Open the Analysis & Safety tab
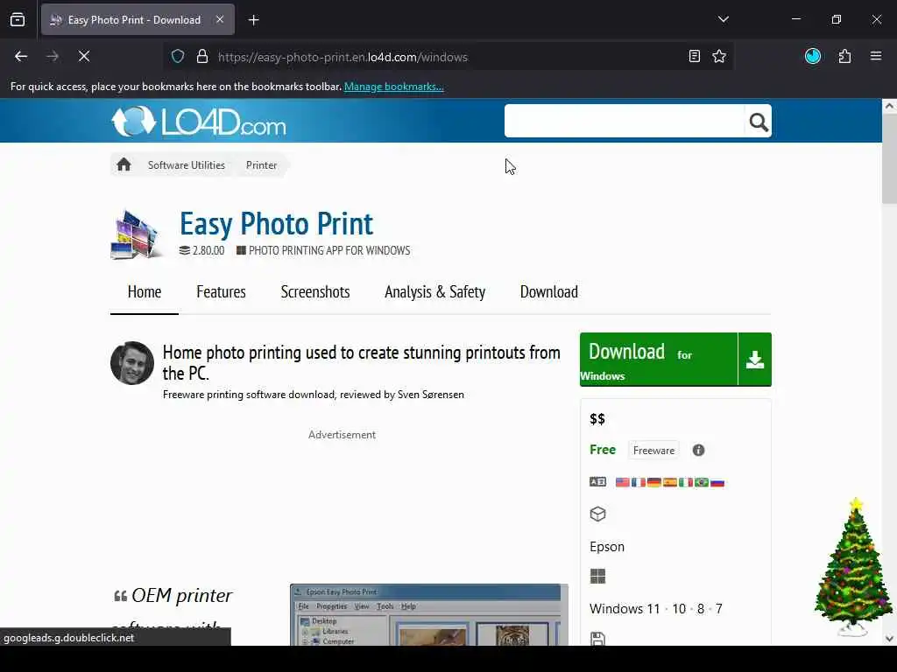Screen dimensions: 897x672 point(434,292)
